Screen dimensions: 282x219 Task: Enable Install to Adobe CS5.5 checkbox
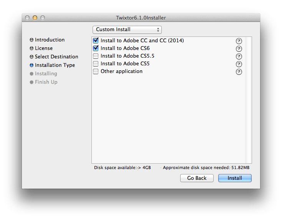tap(96, 56)
